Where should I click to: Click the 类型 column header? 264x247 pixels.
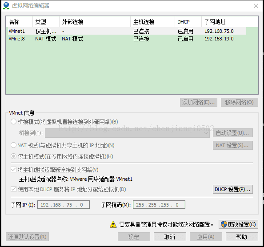[x=46, y=22]
